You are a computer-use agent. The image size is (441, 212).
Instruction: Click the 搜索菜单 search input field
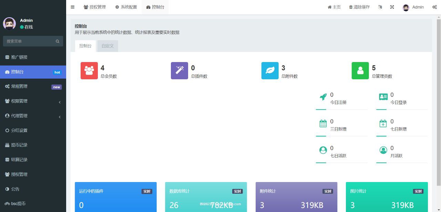tap(29, 41)
